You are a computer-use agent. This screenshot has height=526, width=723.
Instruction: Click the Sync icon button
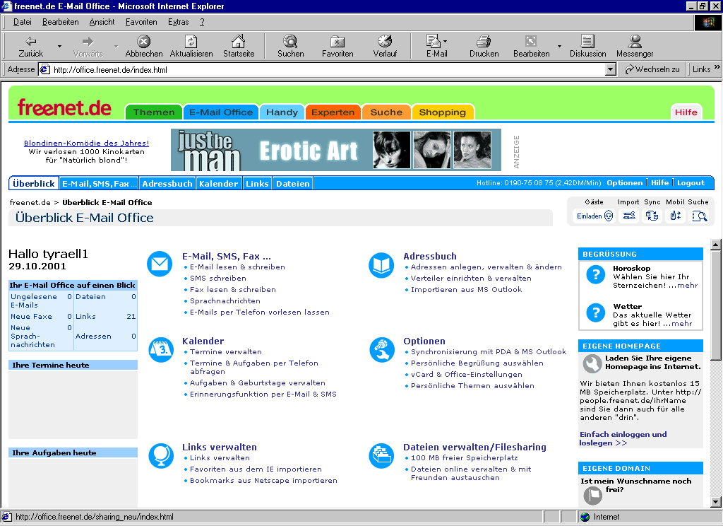652,216
